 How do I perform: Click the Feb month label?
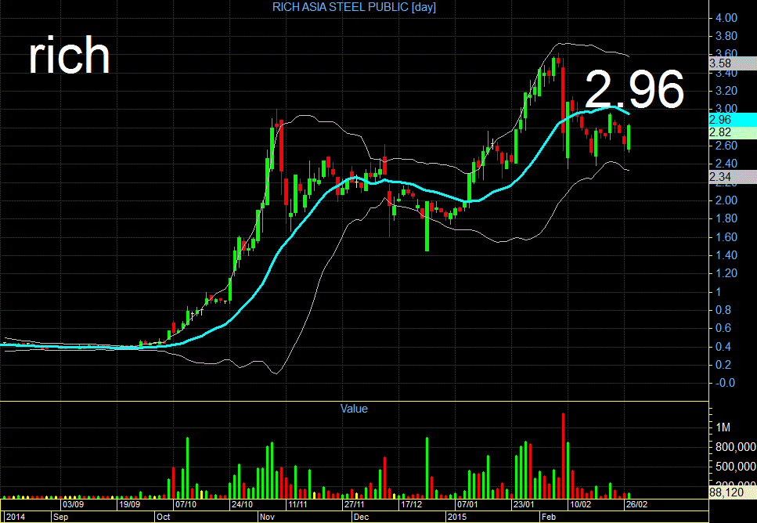pyautogui.click(x=549, y=517)
